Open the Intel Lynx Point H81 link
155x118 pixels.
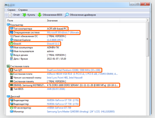(65, 78)
